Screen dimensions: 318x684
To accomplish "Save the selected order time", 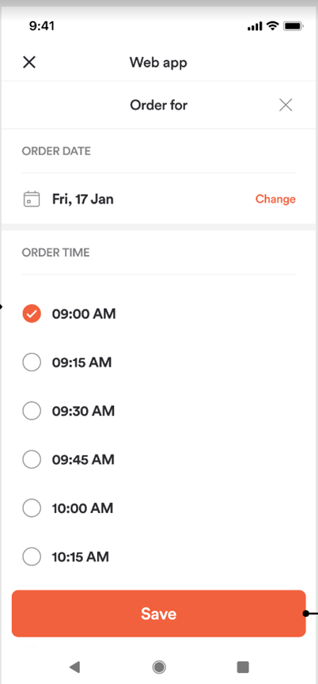I will (x=158, y=614).
